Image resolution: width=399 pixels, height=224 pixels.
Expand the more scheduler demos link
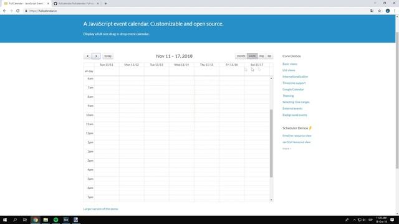coord(287,149)
